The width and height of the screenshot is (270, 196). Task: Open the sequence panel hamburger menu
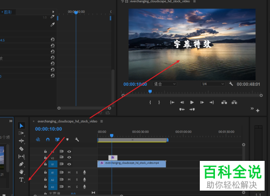[102, 121]
